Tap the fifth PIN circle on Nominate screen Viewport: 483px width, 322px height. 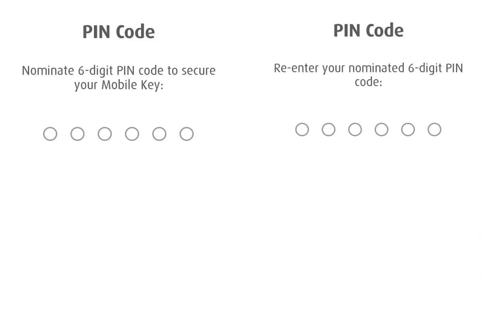(x=159, y=134)
